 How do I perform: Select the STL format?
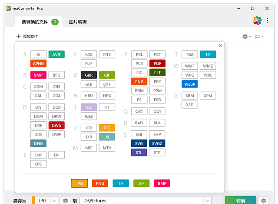click(139, 152)
